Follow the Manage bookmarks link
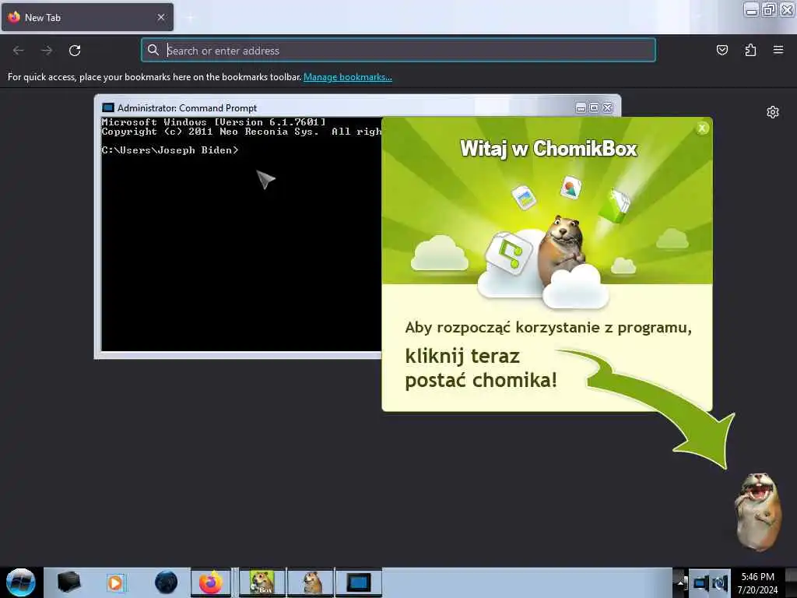 tap(348, 77)
